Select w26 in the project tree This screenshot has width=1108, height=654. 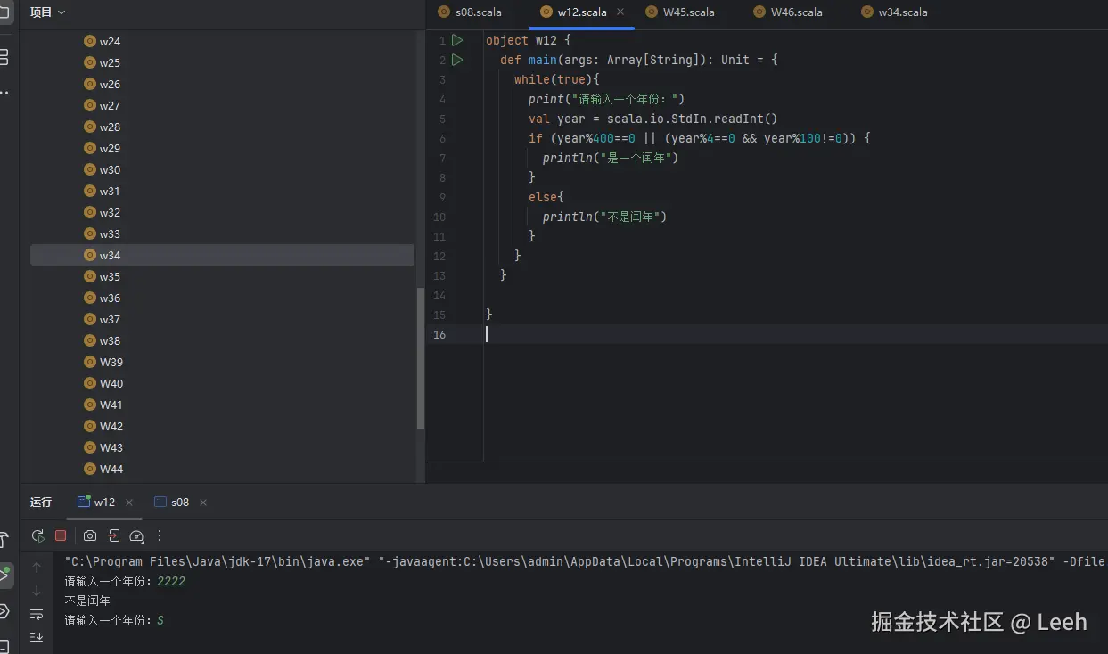coord(222,85)
